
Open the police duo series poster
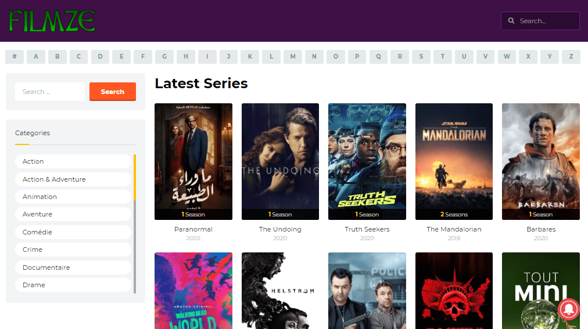click(367, 291)
